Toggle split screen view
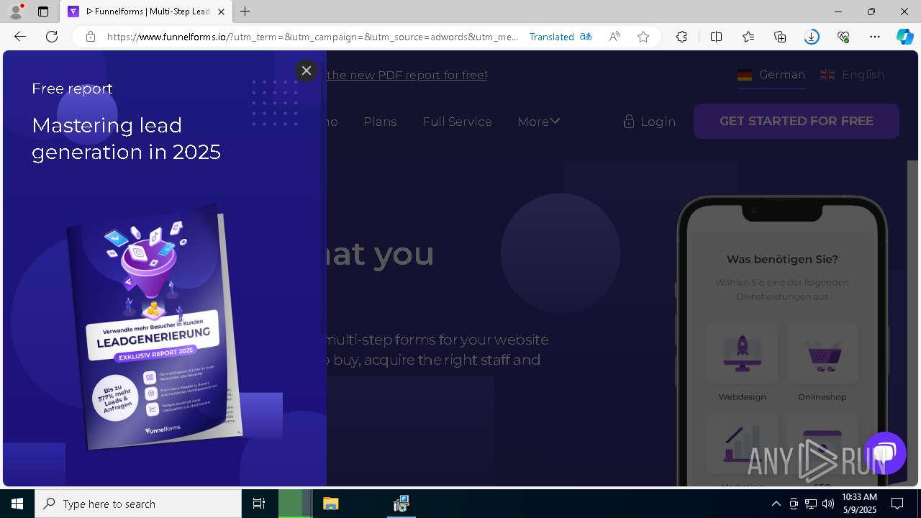The height and width of the screenshot is (518, 921). (716, 37)
